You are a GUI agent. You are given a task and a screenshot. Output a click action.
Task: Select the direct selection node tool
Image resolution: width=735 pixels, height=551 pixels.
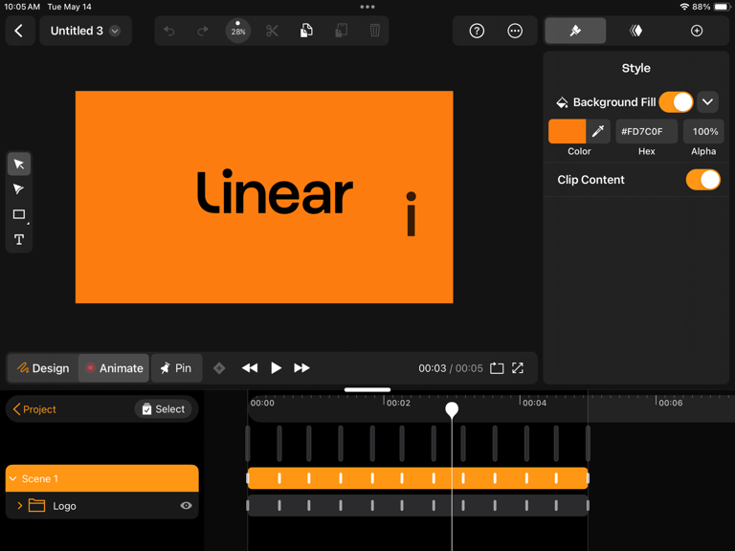click(19, 189)
